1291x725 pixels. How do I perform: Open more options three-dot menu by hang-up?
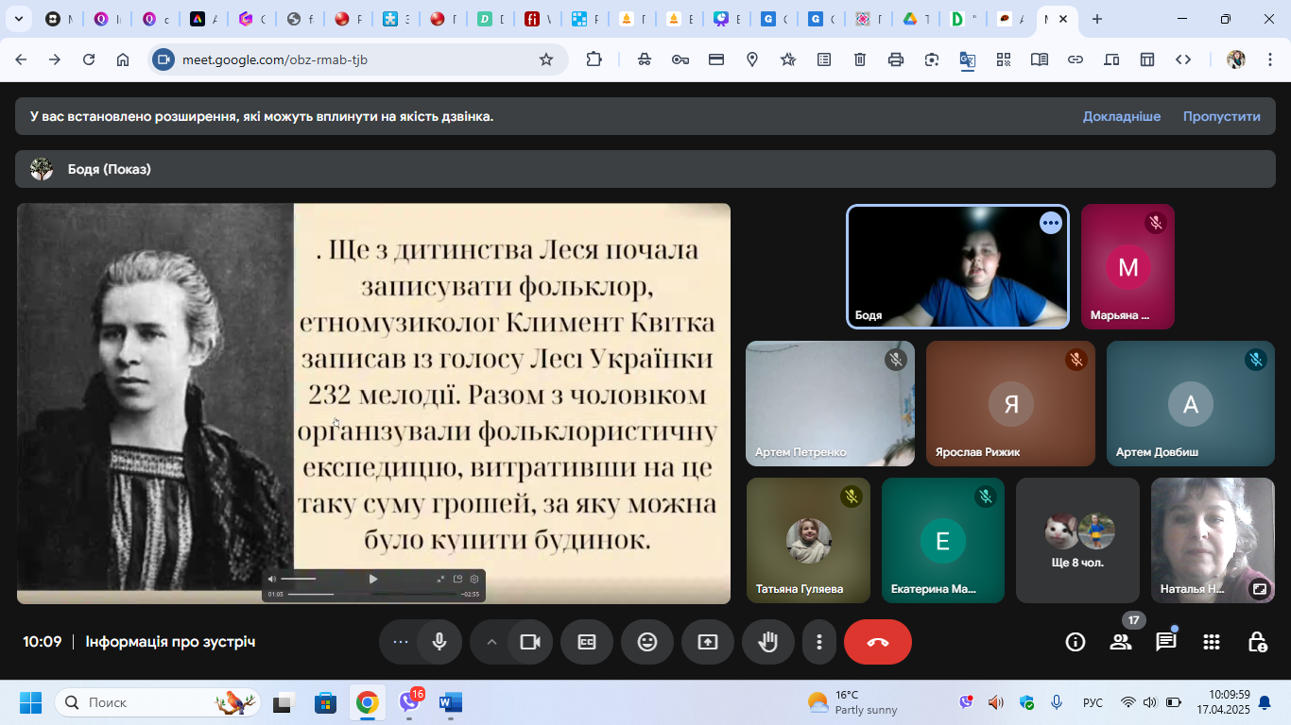click(819, 642)
